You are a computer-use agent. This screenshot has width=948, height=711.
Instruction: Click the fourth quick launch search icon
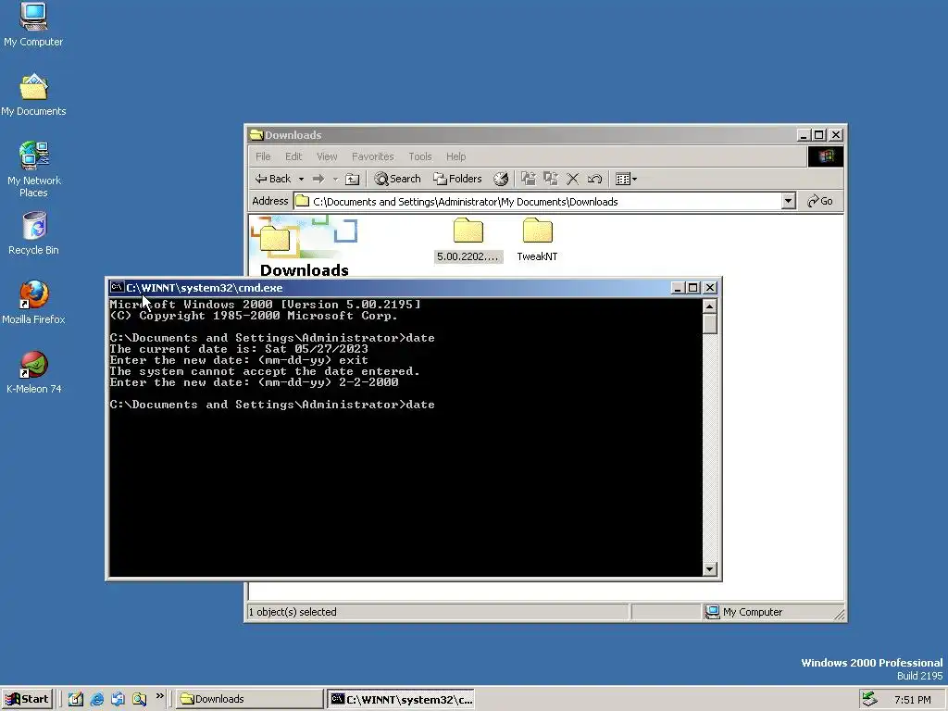click(139, 699)
